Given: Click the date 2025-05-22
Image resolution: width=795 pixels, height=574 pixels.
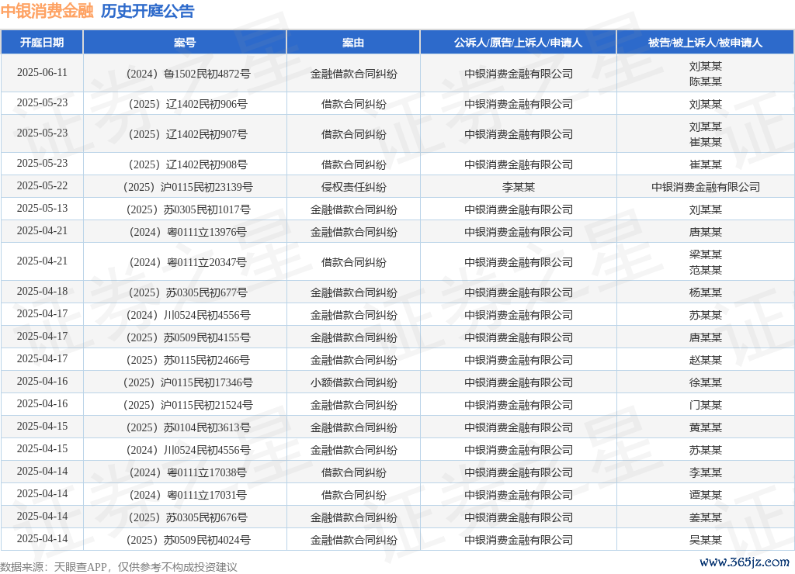Looking at the screenshot, I should 42,186.
